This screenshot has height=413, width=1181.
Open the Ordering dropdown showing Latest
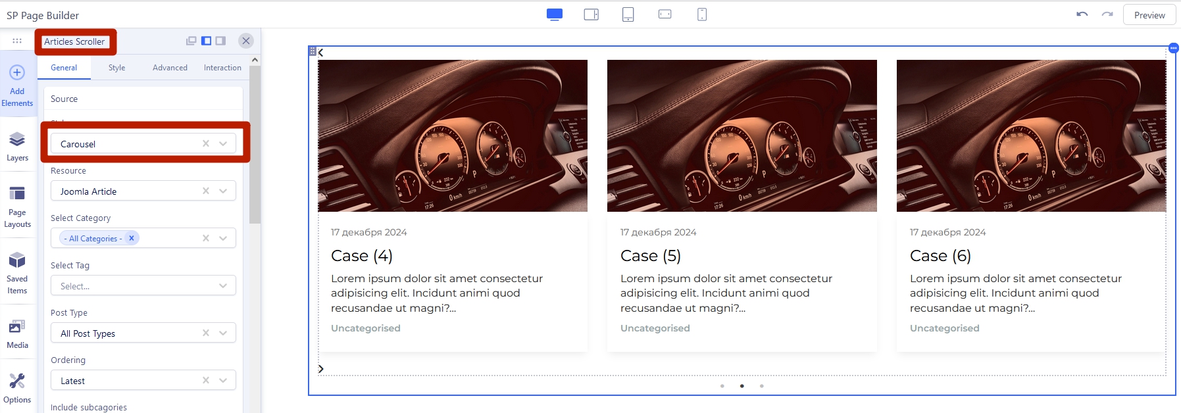(223, 381)
